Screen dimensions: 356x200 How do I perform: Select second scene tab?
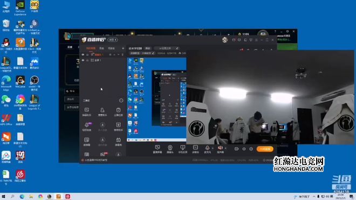click(102, 48)
